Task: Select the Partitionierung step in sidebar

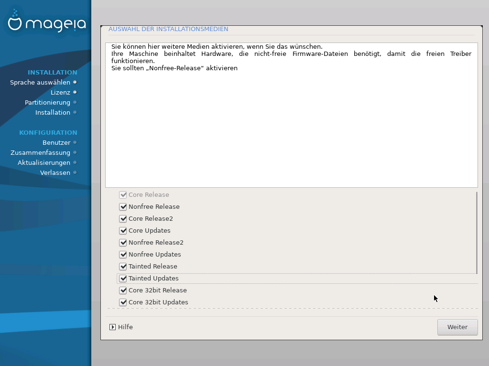Action: pyautogui.click(x=47, y=102)
